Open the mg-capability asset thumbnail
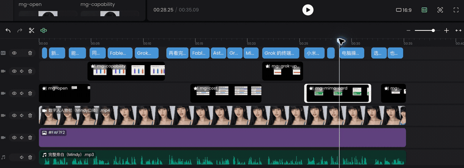This screenshot has height=168, width=464. point(110,14)
